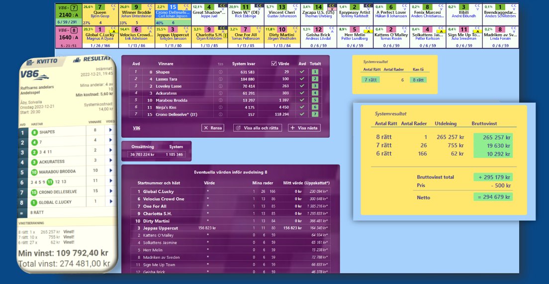The image size is (549, 284).
Task: Open the V86 link below winners table
Action: coord(137,128)
